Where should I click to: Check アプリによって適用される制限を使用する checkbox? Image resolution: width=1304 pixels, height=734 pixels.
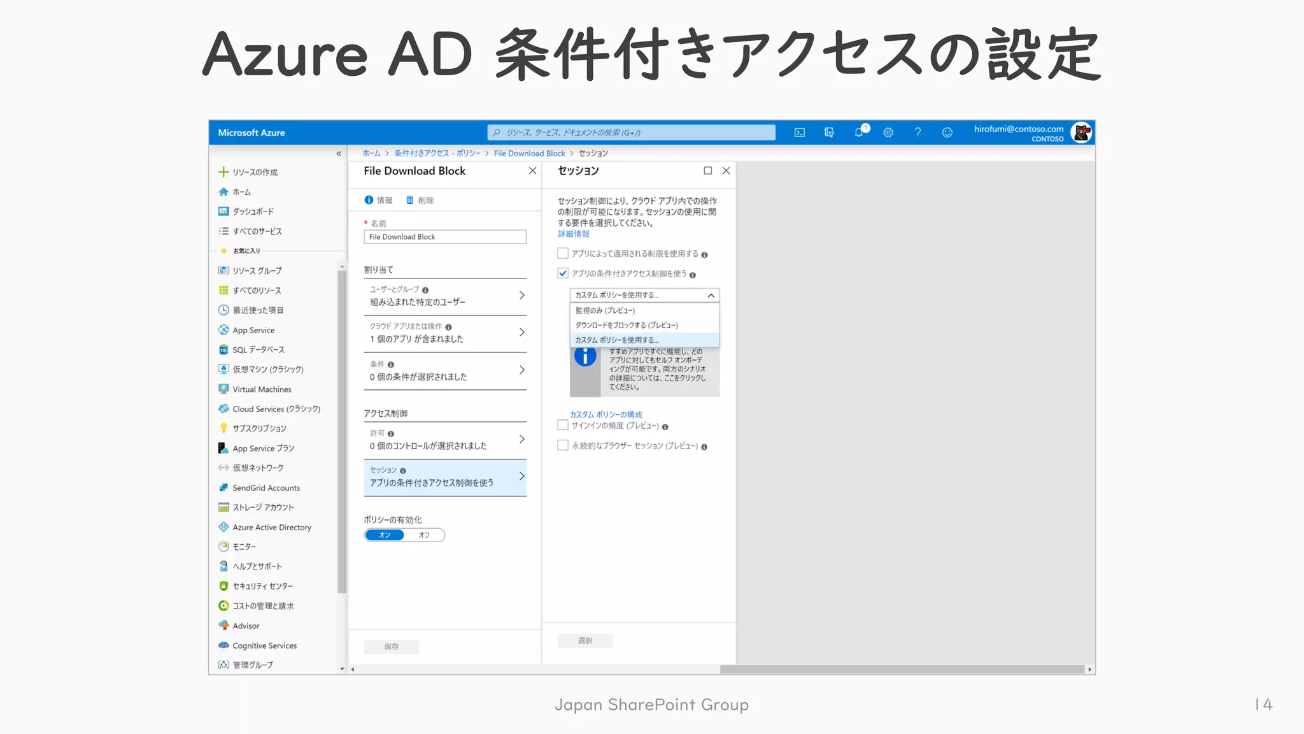(x=563, y=254)
